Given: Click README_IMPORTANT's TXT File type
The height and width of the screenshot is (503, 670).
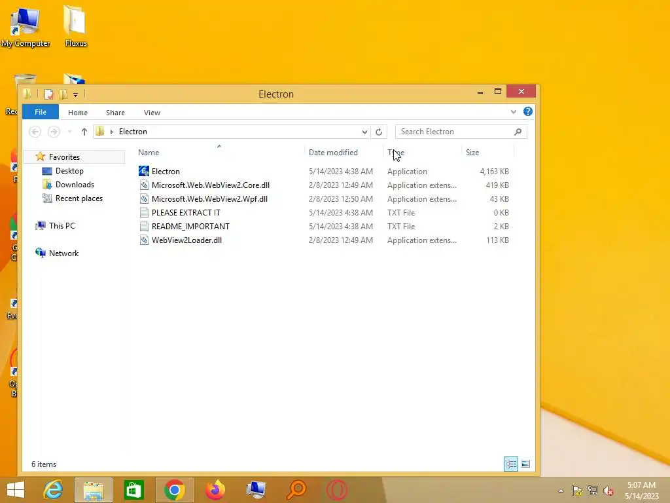Looking at the screenshot, I should [x=401, y=226].
